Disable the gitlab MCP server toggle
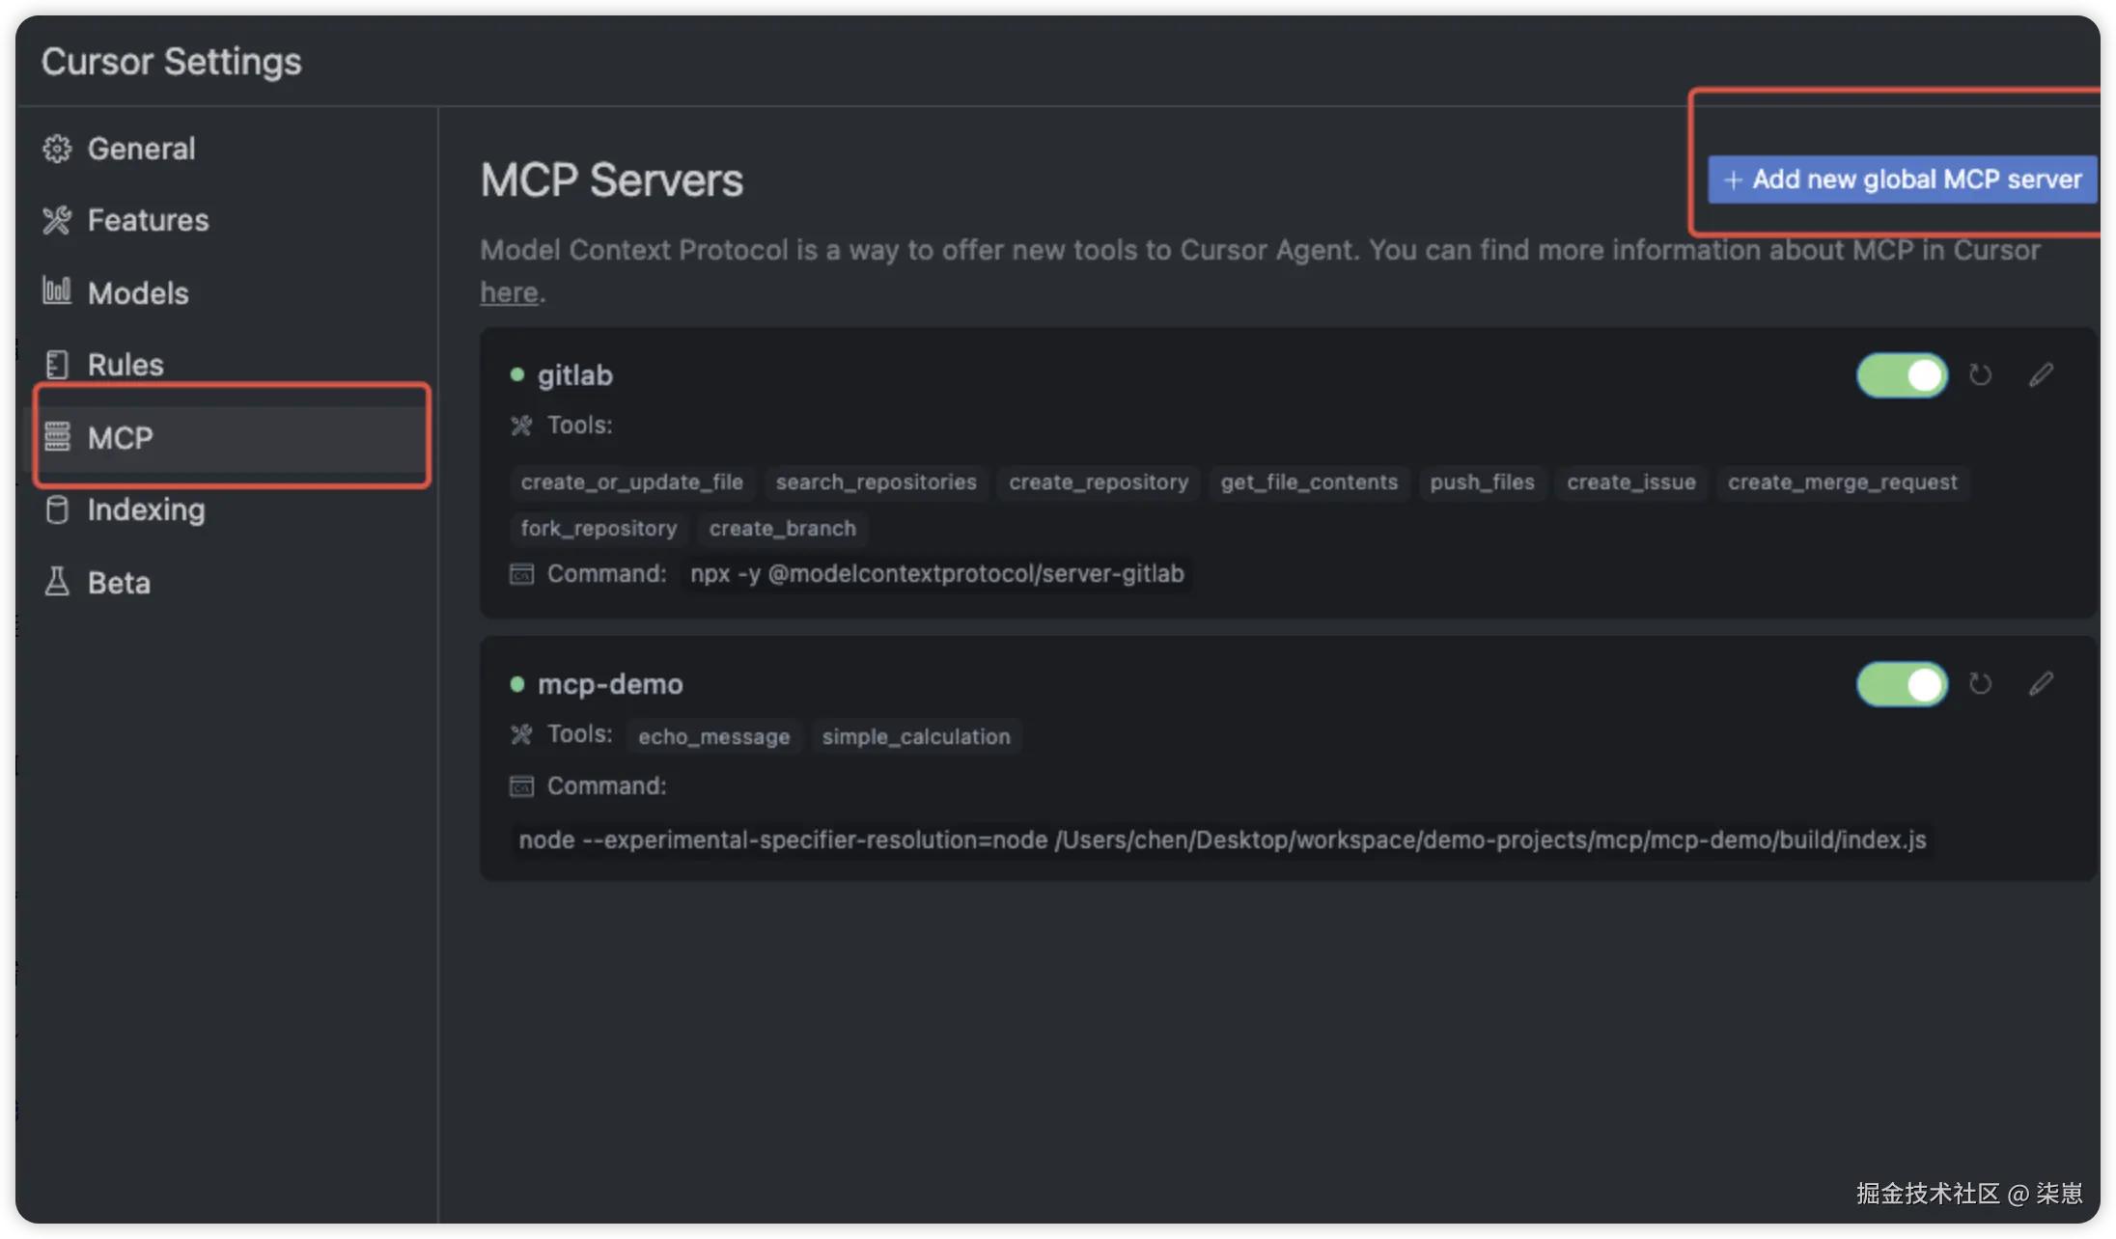This screenshot has height=1239, width=2116. pyautogui.click(x=1902, y=375)
